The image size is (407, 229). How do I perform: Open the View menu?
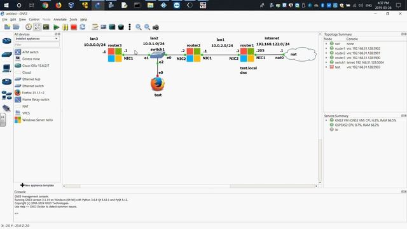(22, 20)
